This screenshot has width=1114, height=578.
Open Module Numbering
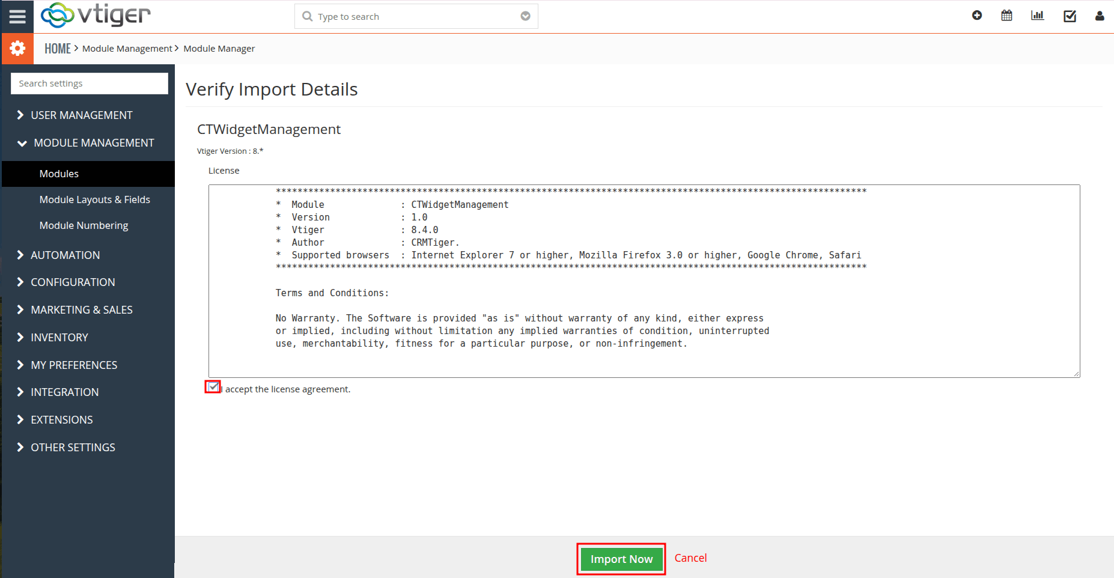84,225
